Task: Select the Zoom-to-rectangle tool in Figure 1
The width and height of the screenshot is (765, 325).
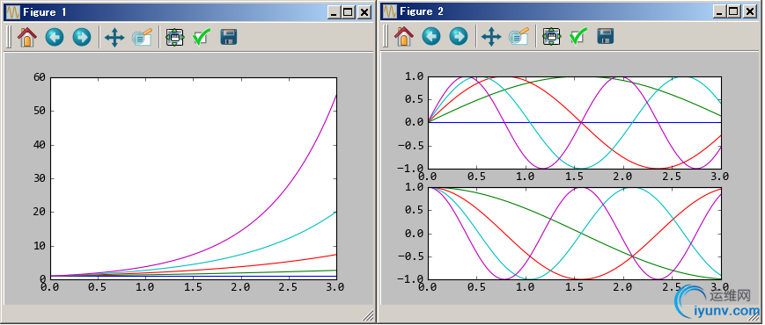Action: click(x=142, y=37)
